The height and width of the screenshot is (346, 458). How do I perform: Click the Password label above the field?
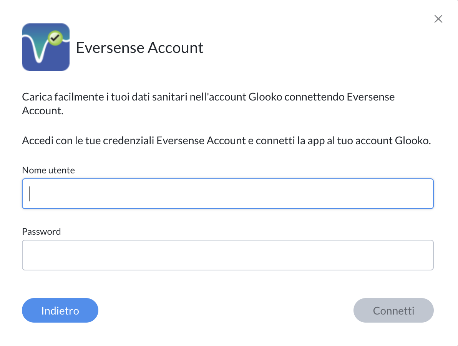(41, 231)
